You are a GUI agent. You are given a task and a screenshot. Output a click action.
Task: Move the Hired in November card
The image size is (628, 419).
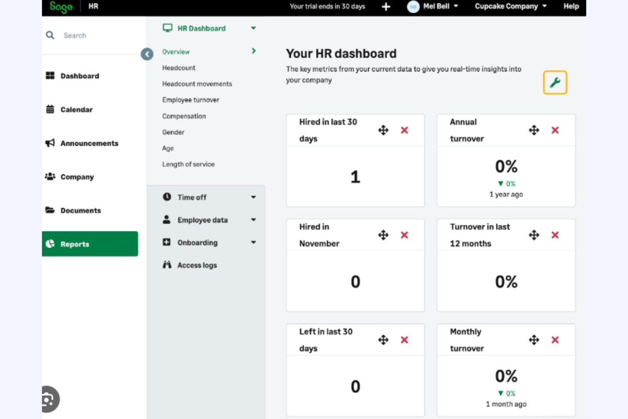(x=383, y=235)
